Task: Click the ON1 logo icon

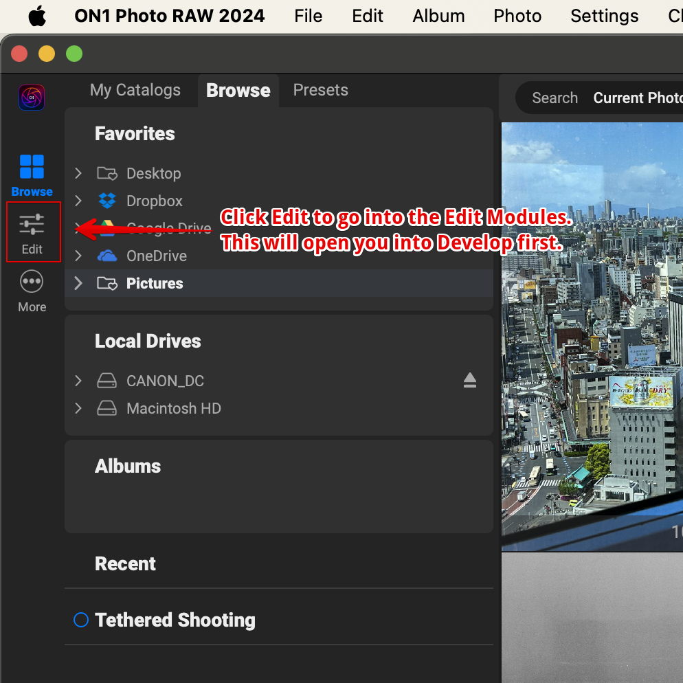Action: [x=32, y=98]
